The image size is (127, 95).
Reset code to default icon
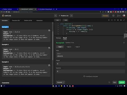[115, 20]
